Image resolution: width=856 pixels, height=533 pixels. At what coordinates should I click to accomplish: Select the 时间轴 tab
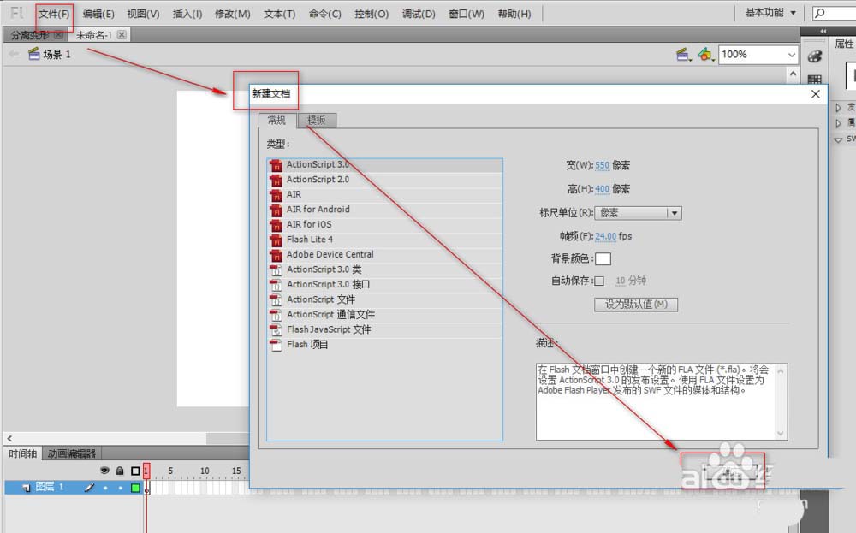(x=22, y=453)
